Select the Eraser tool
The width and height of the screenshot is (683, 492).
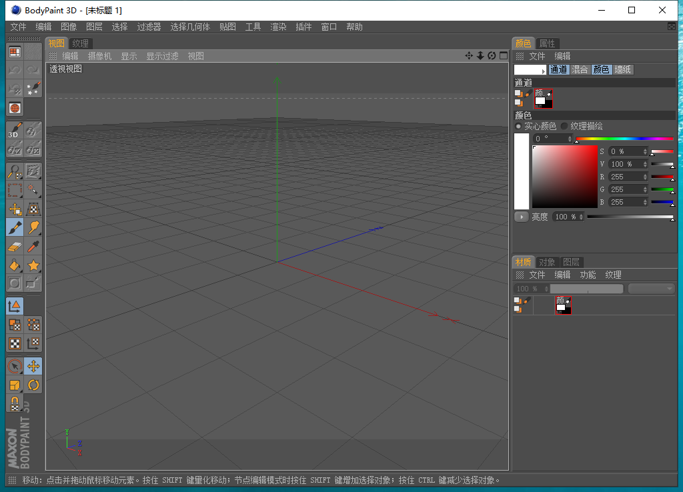[15, 247]
